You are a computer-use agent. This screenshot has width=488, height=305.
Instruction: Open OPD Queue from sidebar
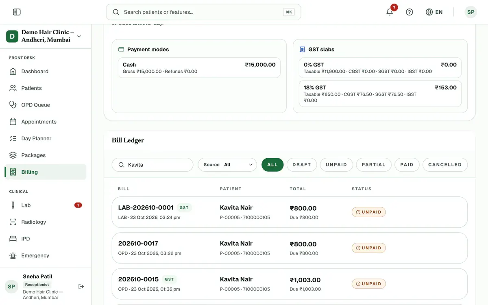(x=46, y=105)
